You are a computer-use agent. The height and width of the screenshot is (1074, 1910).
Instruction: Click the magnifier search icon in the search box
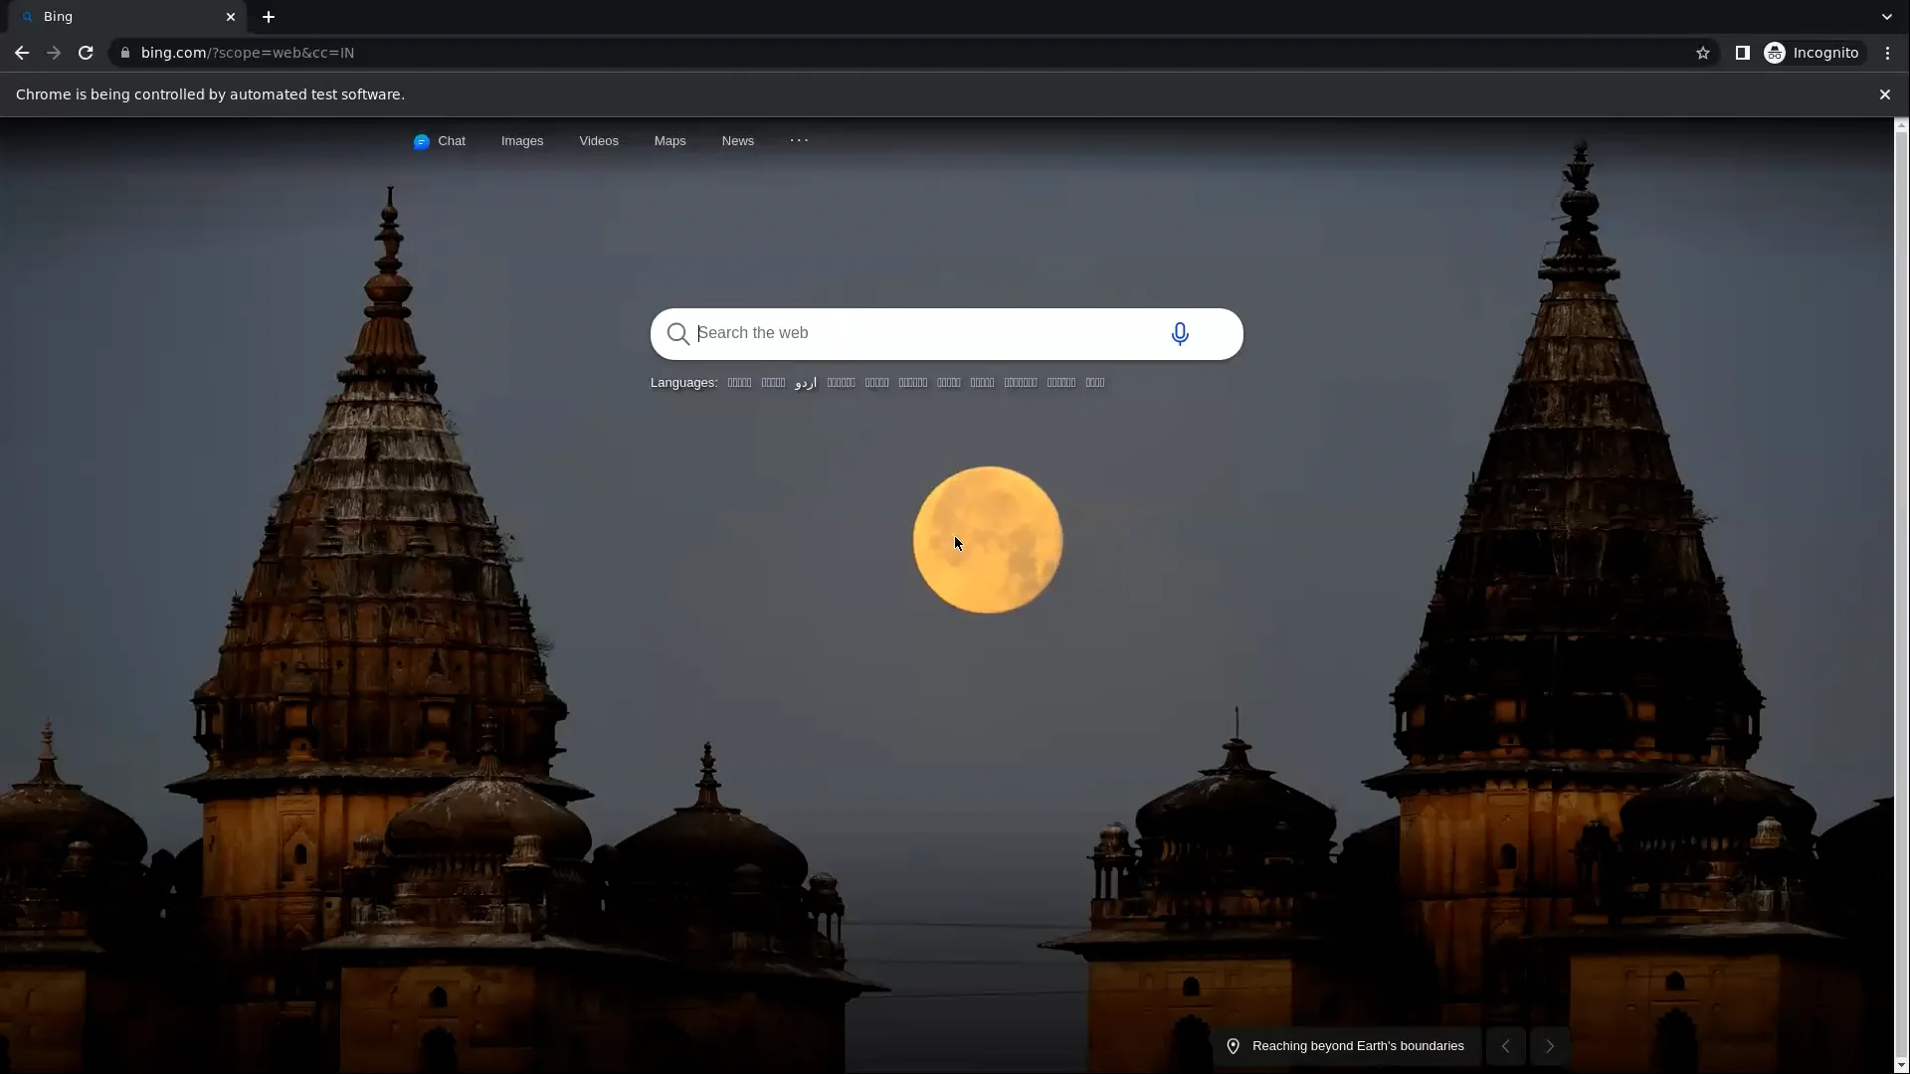tap(678, 334)
